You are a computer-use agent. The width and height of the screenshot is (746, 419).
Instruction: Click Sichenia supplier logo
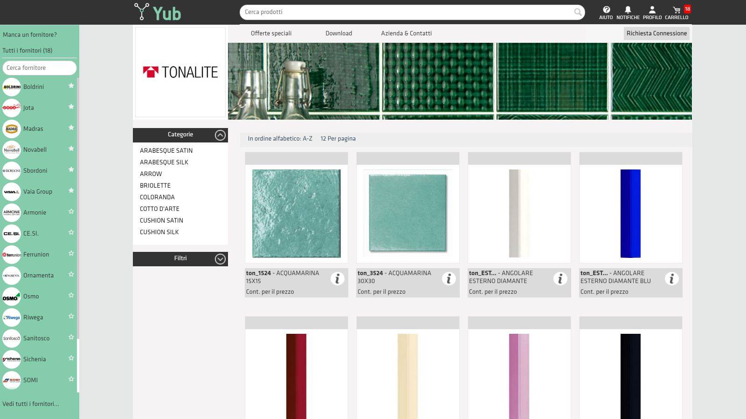coord(12,359)
